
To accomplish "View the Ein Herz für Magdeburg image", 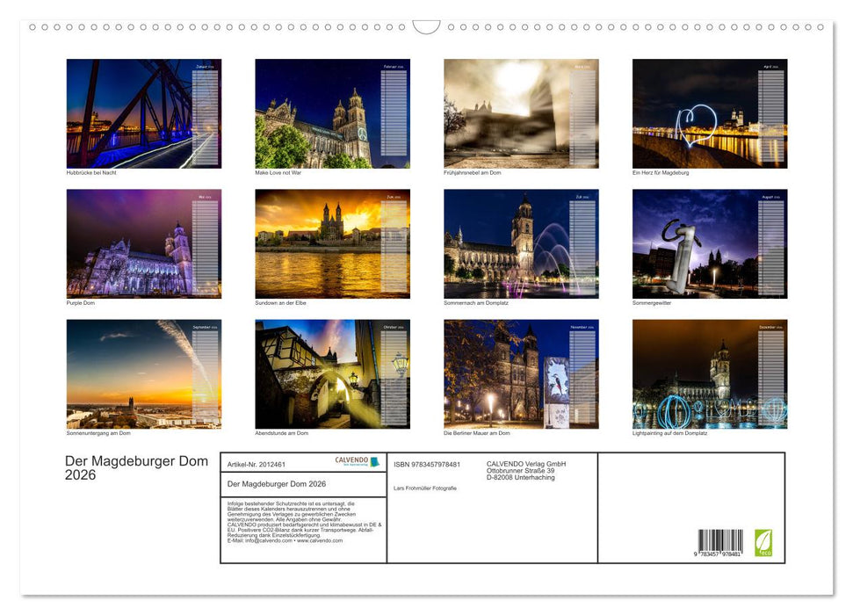I will [x=710, y=112].
